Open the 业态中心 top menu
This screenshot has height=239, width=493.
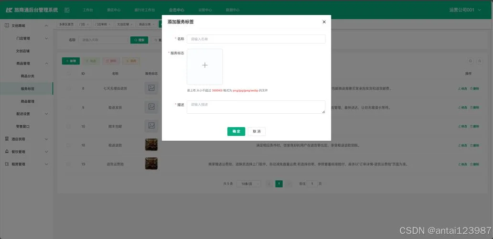click(x=176, y=10)
